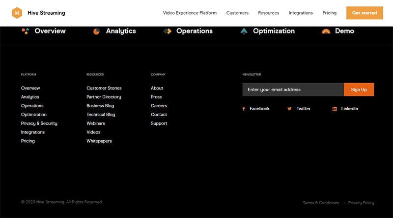Switch to the Demo tab label

click(345, 31)
